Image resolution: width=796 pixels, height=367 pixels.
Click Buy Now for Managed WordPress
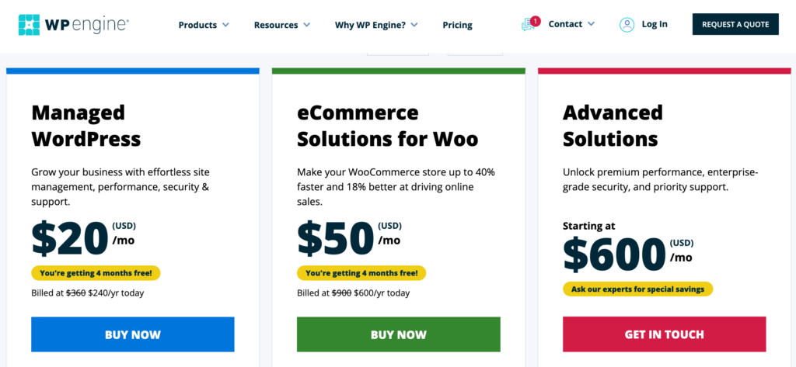[x=133, y=334]
